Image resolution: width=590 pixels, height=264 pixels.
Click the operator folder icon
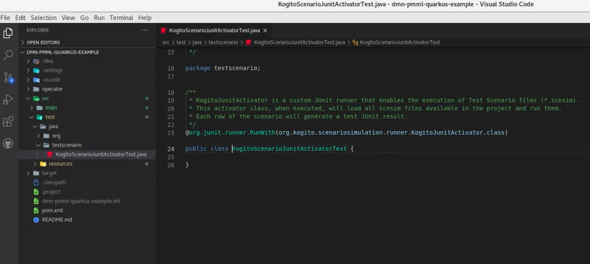pyautogui.click(x=36, y=89)
